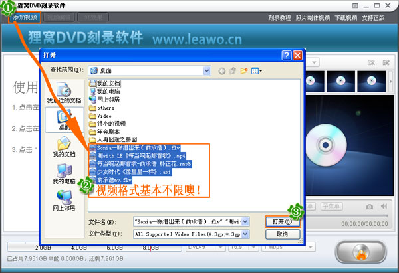Viewport: 399px width, 273px height.
Task: Click the volume speaker icon
Action: pos(384,206)
